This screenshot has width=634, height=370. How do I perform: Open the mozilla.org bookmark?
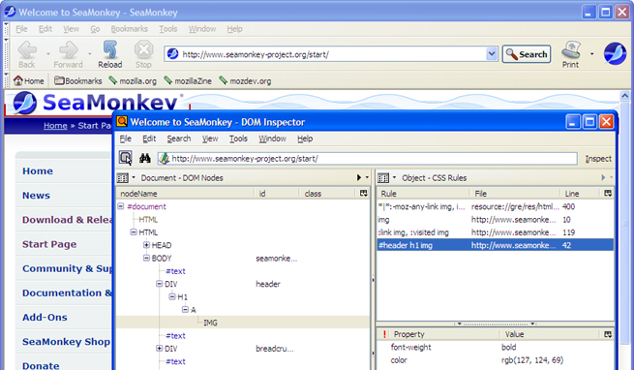point(133,80)
